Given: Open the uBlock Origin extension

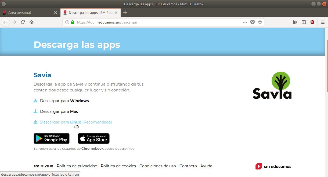Looking at the screenshot, I should [312, 22].
